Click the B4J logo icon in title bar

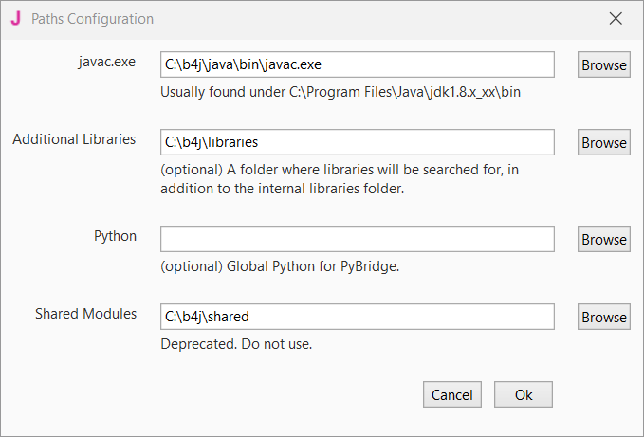(15, 18)
